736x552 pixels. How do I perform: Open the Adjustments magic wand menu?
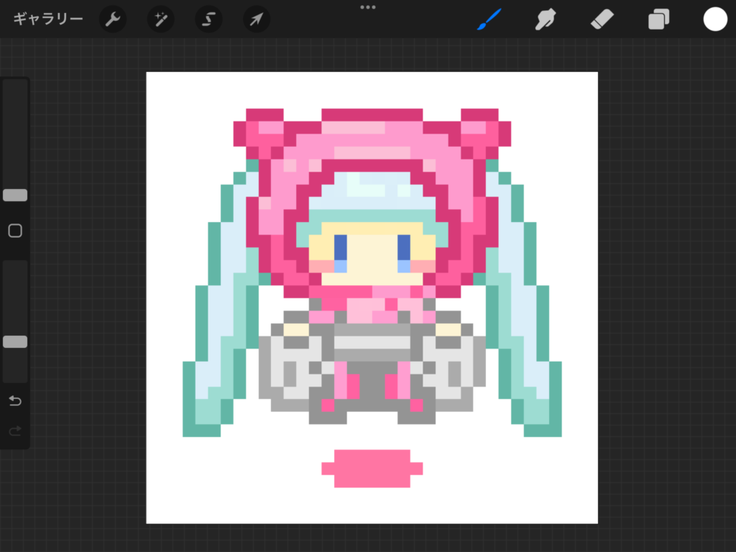point(160,19)
